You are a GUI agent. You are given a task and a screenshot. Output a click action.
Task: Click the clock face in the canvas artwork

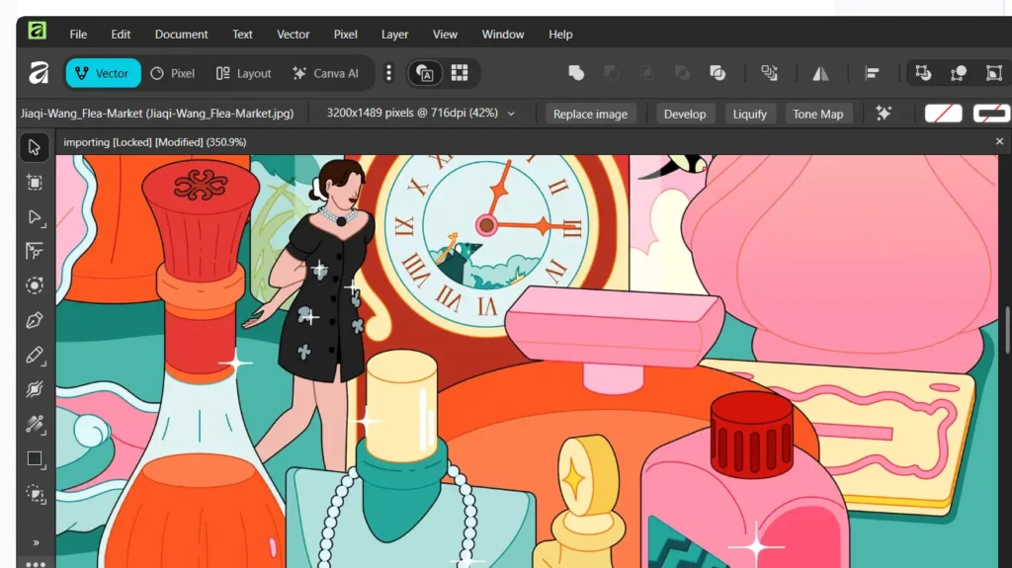click(x=485, y=226)
